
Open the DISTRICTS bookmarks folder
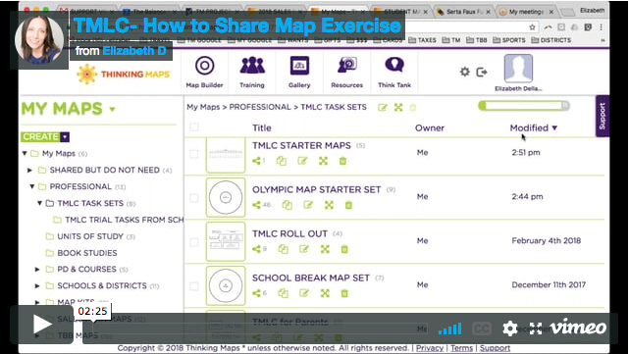point(551,40)
